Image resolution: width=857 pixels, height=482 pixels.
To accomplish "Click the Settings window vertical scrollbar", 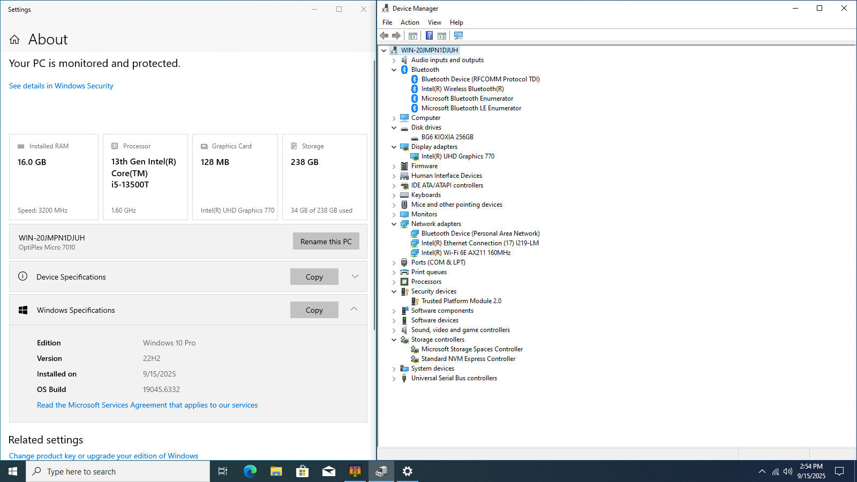I will pos(373,195).
